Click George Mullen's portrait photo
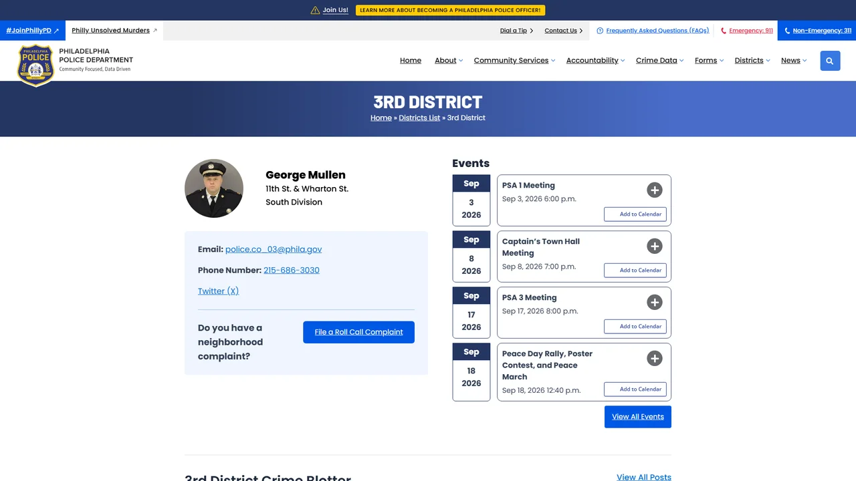 (214, 188)
